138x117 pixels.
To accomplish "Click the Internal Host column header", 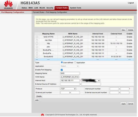I will point(98,34).
